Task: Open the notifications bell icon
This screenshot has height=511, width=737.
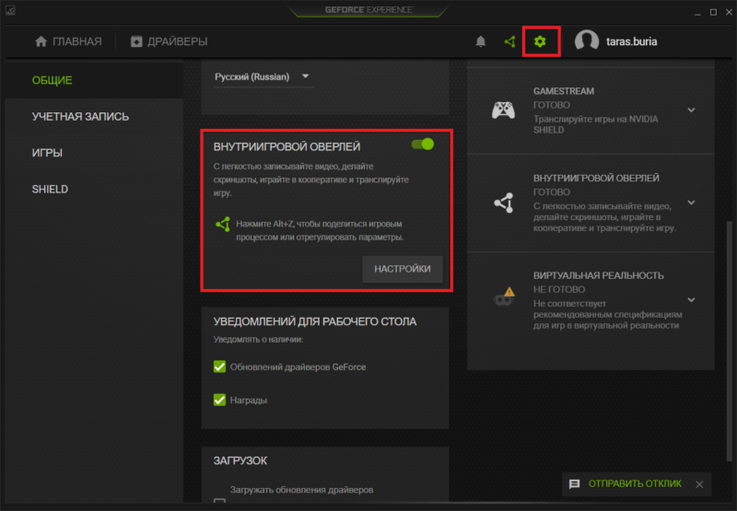Action: (480, 41)
